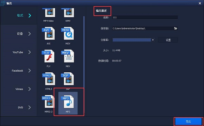
Task: Click the format list vertical scrollbar
Action: tap(84, 52)
